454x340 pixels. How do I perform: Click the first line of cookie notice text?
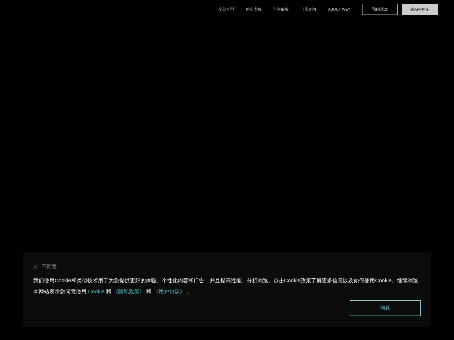tap(226, 280)
